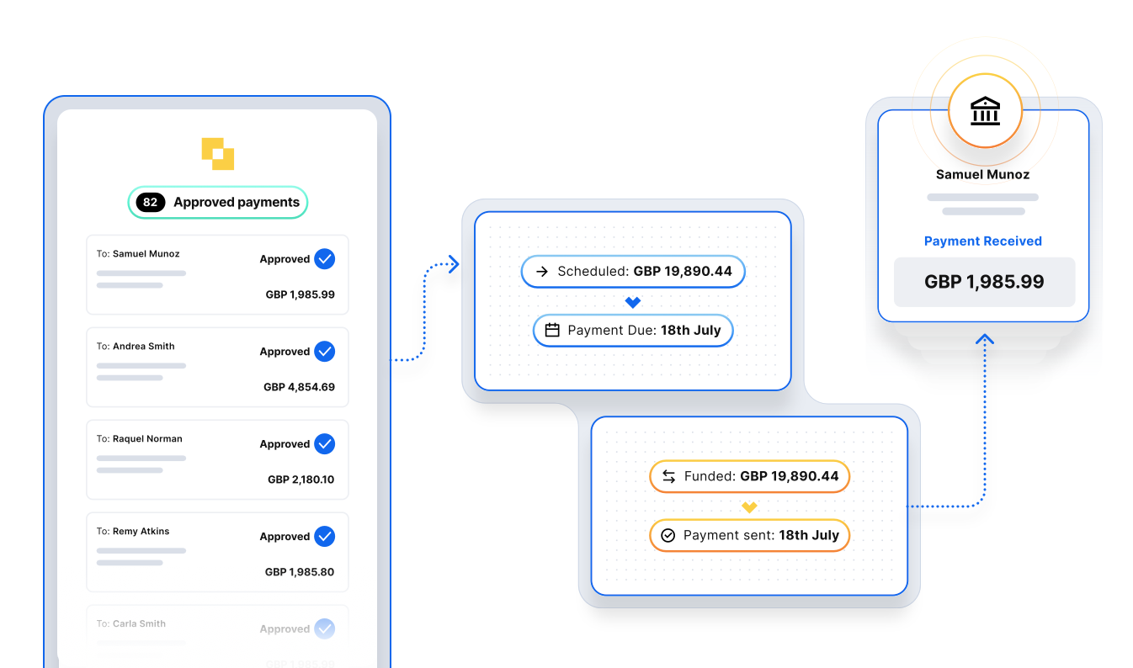
Task: Click the Payment Received link
Action: tap(982, 241)
